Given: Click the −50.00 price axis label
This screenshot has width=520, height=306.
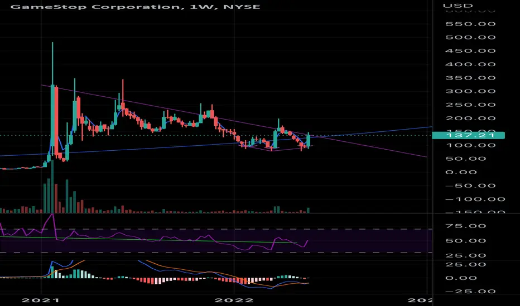Looking at the screenshot, I should 466,186.
